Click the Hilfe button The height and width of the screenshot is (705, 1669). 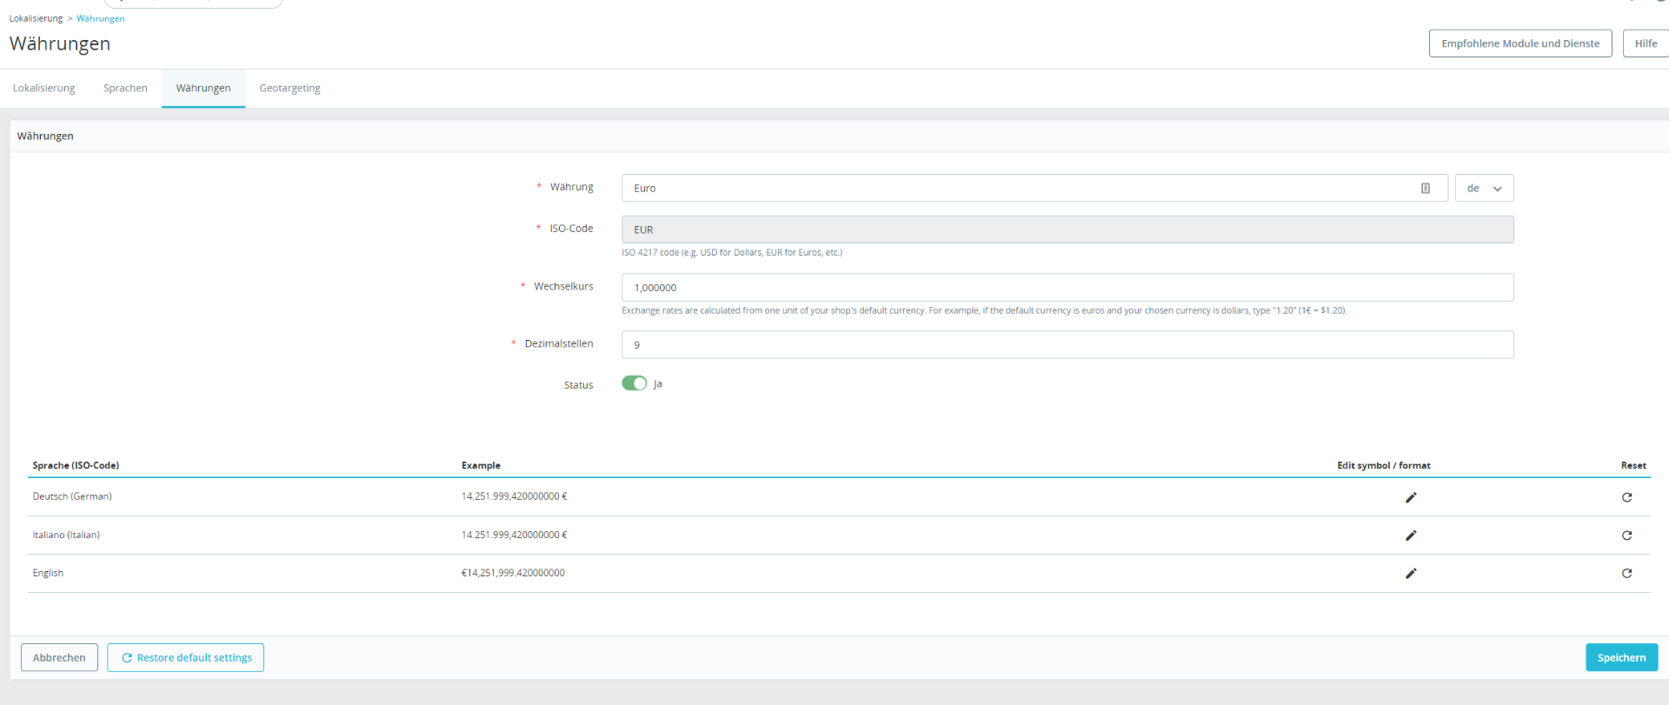[1646, 43]
